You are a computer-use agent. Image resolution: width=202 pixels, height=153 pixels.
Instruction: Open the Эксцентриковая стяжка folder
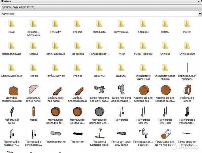(165, 68)
